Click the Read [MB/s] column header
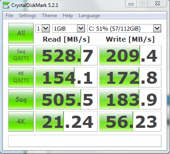170x154 pixels. coord(66,40)
